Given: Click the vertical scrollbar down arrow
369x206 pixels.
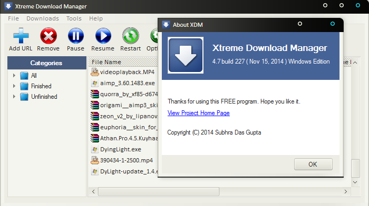Looking at the screenshot, I should [355, 182].
